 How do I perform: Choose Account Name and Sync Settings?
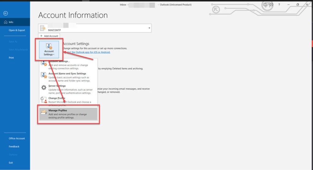[x=68, y=77]
